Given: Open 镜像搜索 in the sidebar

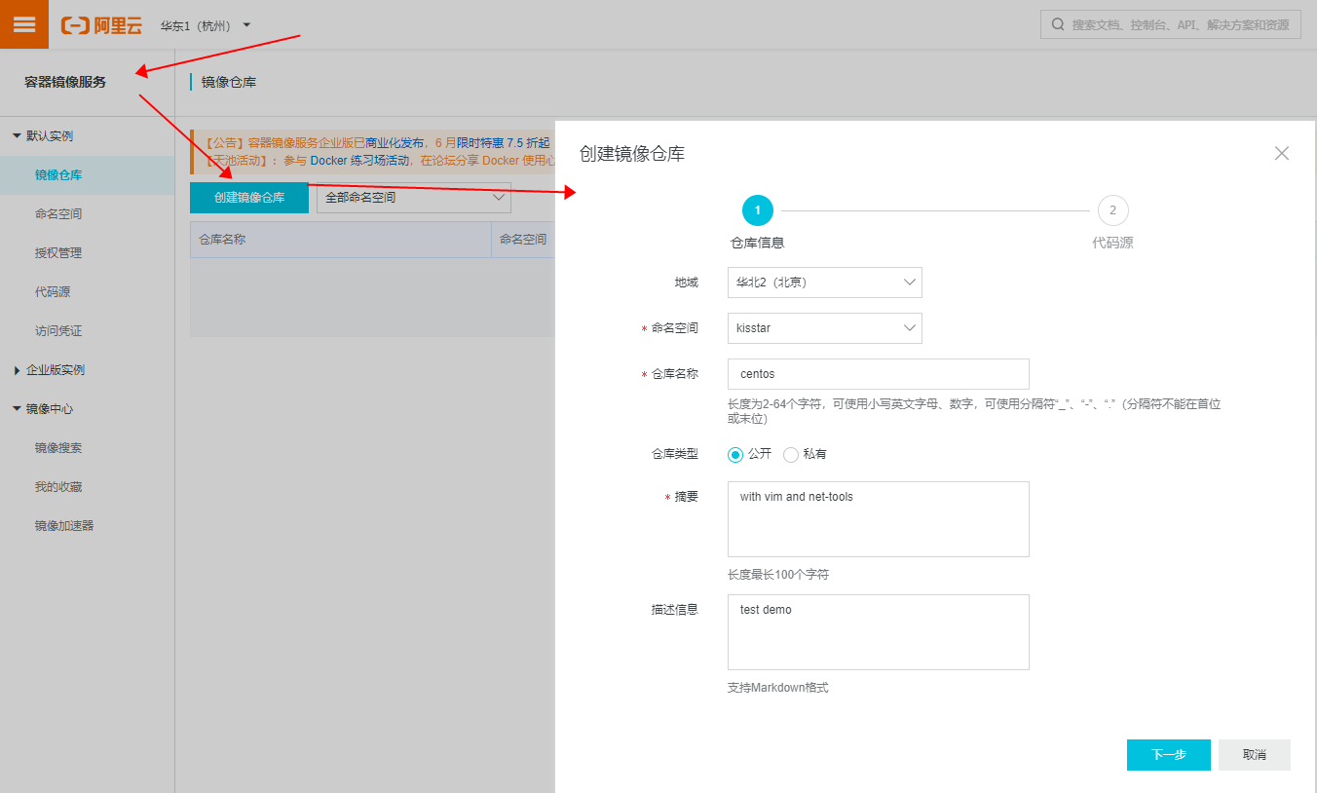Looking at the screenshot, I should click(x=58, y=448).
